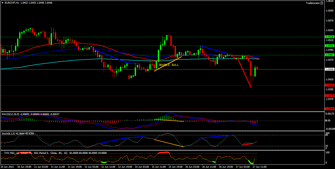335x169 pixels.
Task: Click the 1.0420 value on price scale
Action: click(x=329, y=79)
